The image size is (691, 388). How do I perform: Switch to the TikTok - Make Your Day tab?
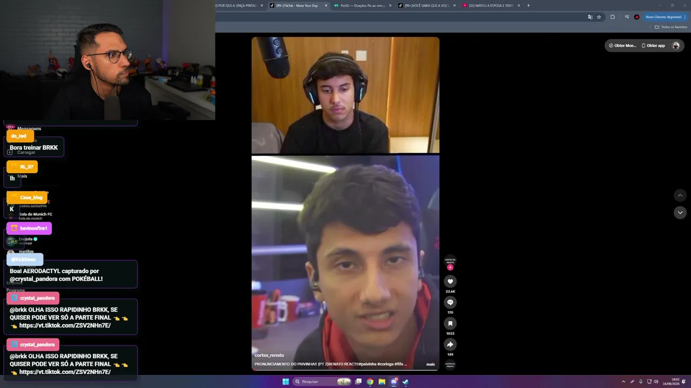[x=299, y=5]
